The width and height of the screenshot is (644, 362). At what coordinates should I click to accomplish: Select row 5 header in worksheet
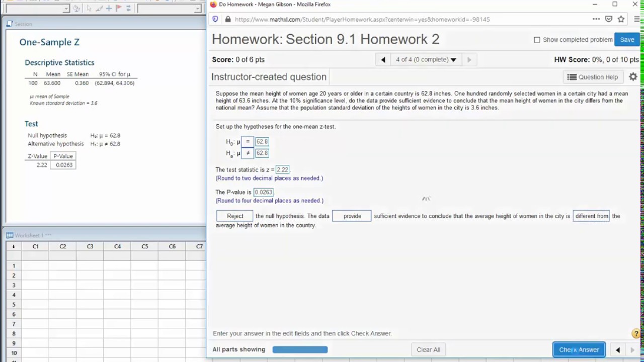tap(14, 304)
